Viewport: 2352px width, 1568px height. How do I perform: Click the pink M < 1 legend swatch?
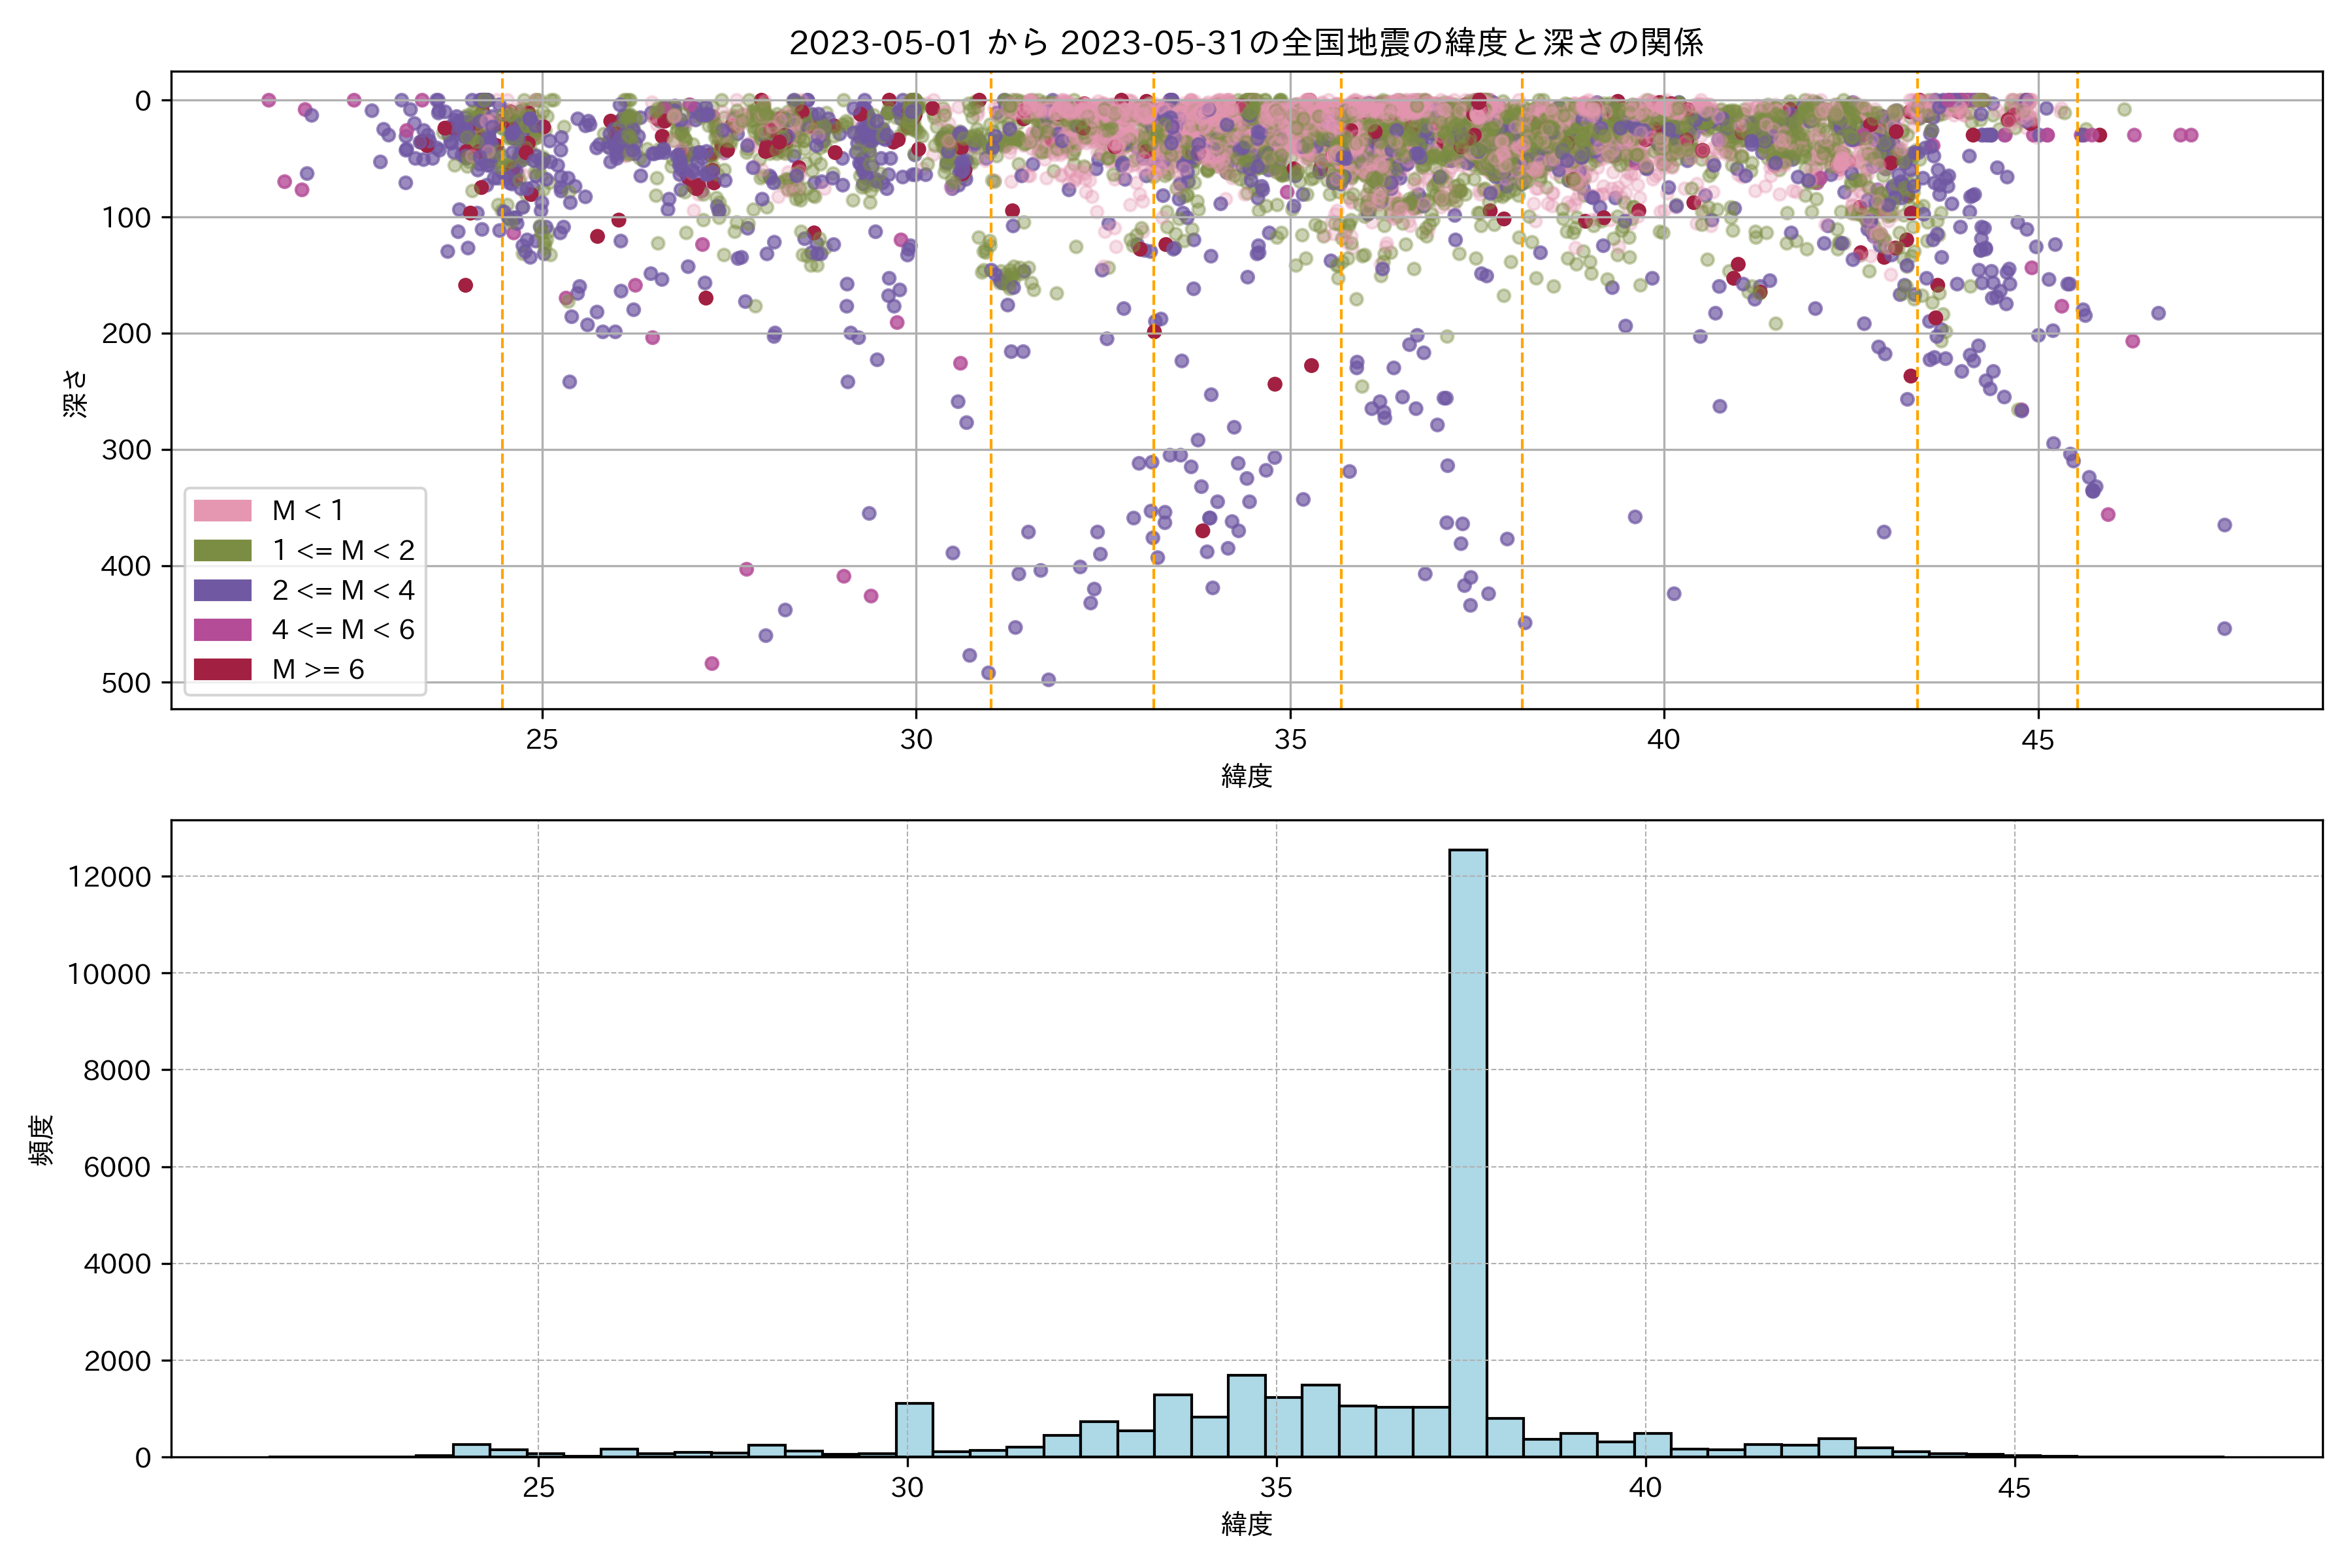222,510
